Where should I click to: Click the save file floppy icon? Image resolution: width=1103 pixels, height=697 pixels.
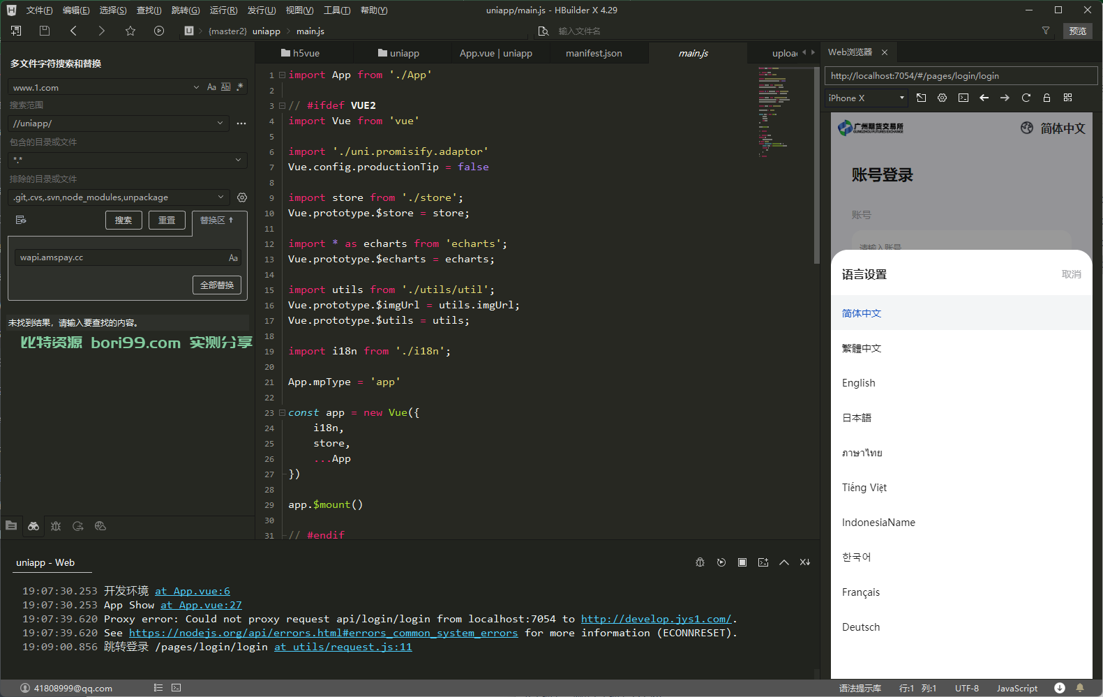pos(45,31)
